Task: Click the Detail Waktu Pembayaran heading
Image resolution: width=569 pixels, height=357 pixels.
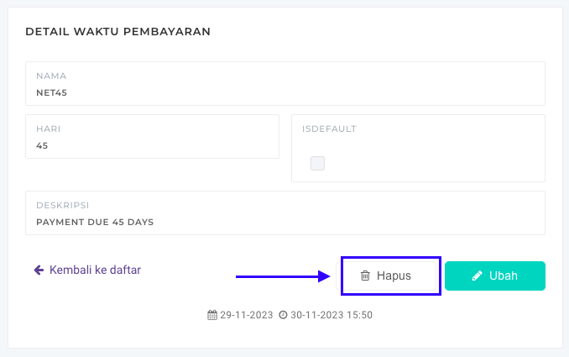Action: [x=117, y=32]
